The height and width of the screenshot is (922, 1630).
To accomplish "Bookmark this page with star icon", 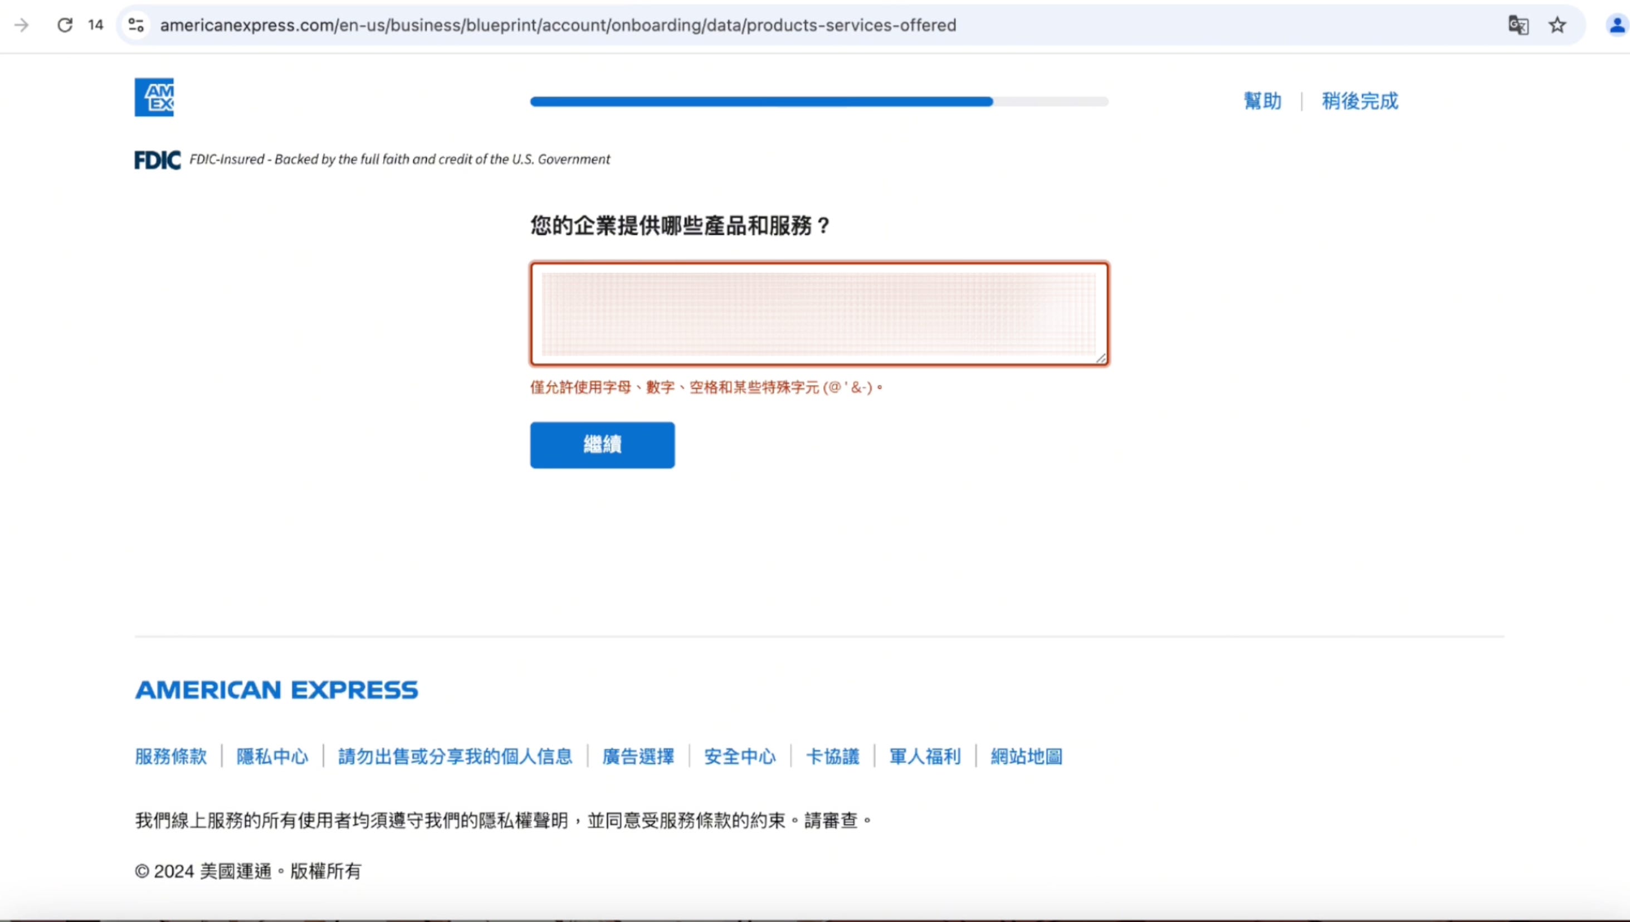I will [1557, 24].
